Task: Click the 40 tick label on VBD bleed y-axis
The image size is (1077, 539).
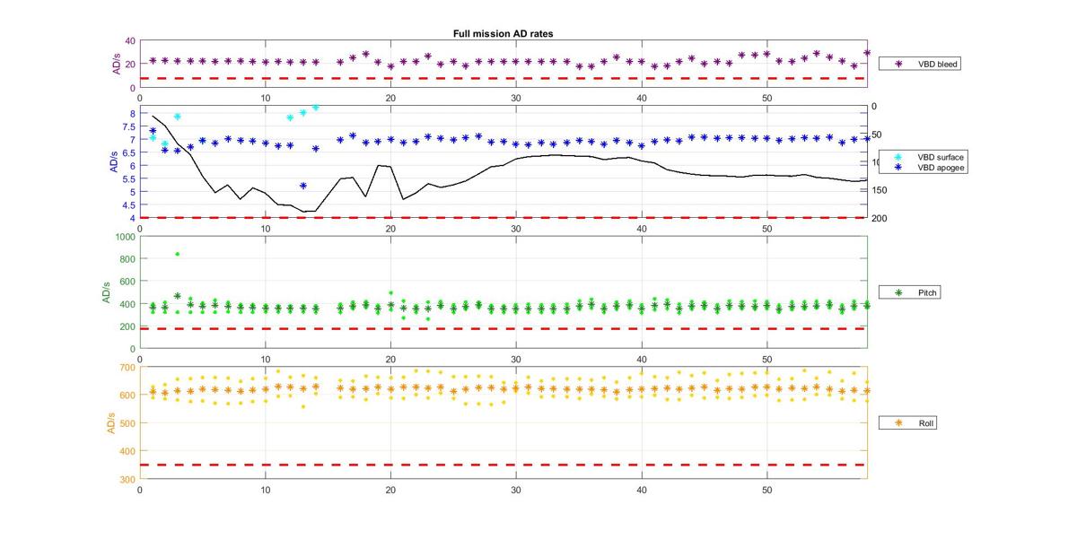Action: (x=131, y=41)
